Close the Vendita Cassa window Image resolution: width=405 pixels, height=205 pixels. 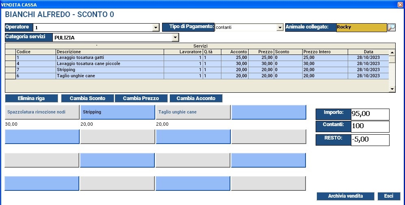click(400, 4)
